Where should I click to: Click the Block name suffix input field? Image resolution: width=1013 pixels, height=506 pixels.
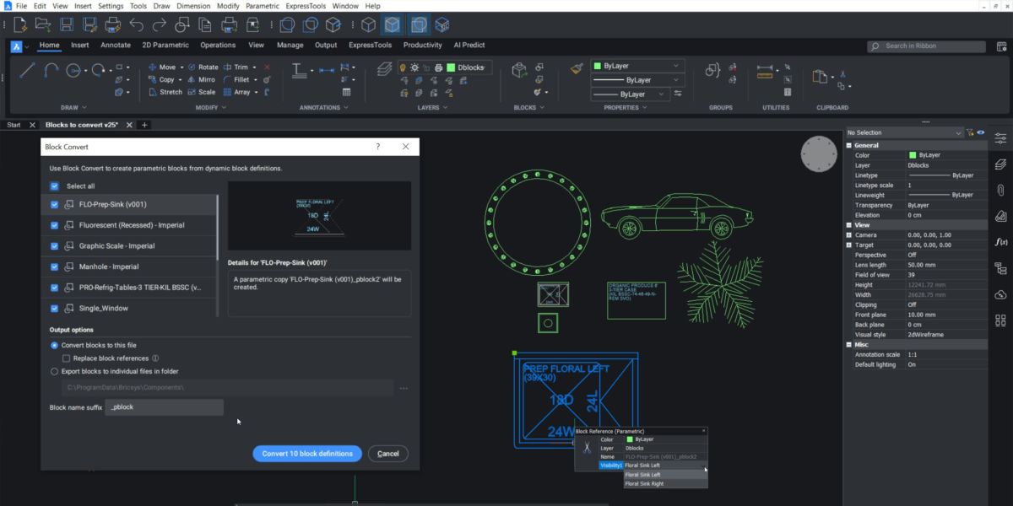point(165,407)
